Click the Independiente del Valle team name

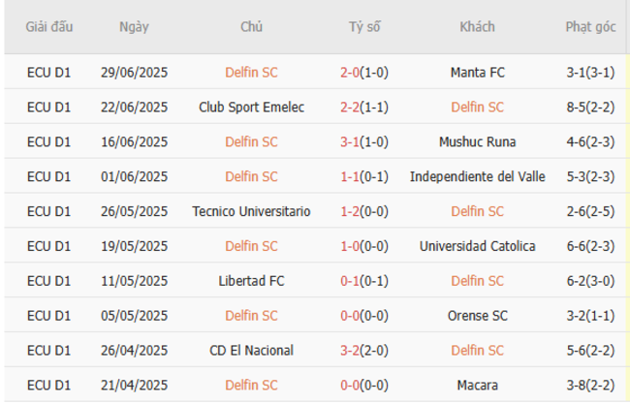477,176
